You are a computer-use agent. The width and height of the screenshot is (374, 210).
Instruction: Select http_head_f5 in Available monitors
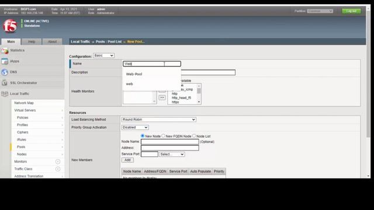point(181,98)
